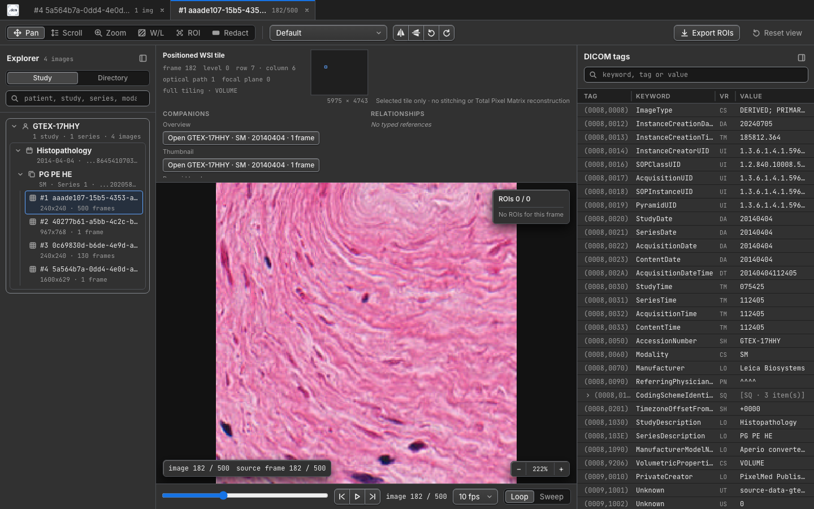Viewport: 814px width, 509px height.
Task: Click VALUE column header
Action: pos(751,96)
